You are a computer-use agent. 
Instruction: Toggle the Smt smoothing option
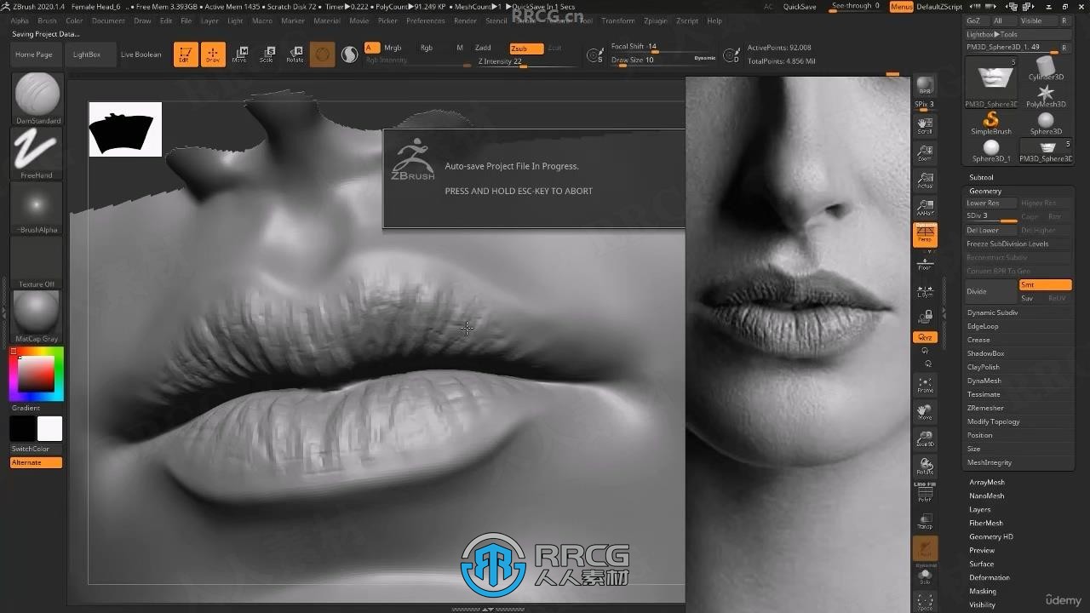click(x=1045, y=285)
